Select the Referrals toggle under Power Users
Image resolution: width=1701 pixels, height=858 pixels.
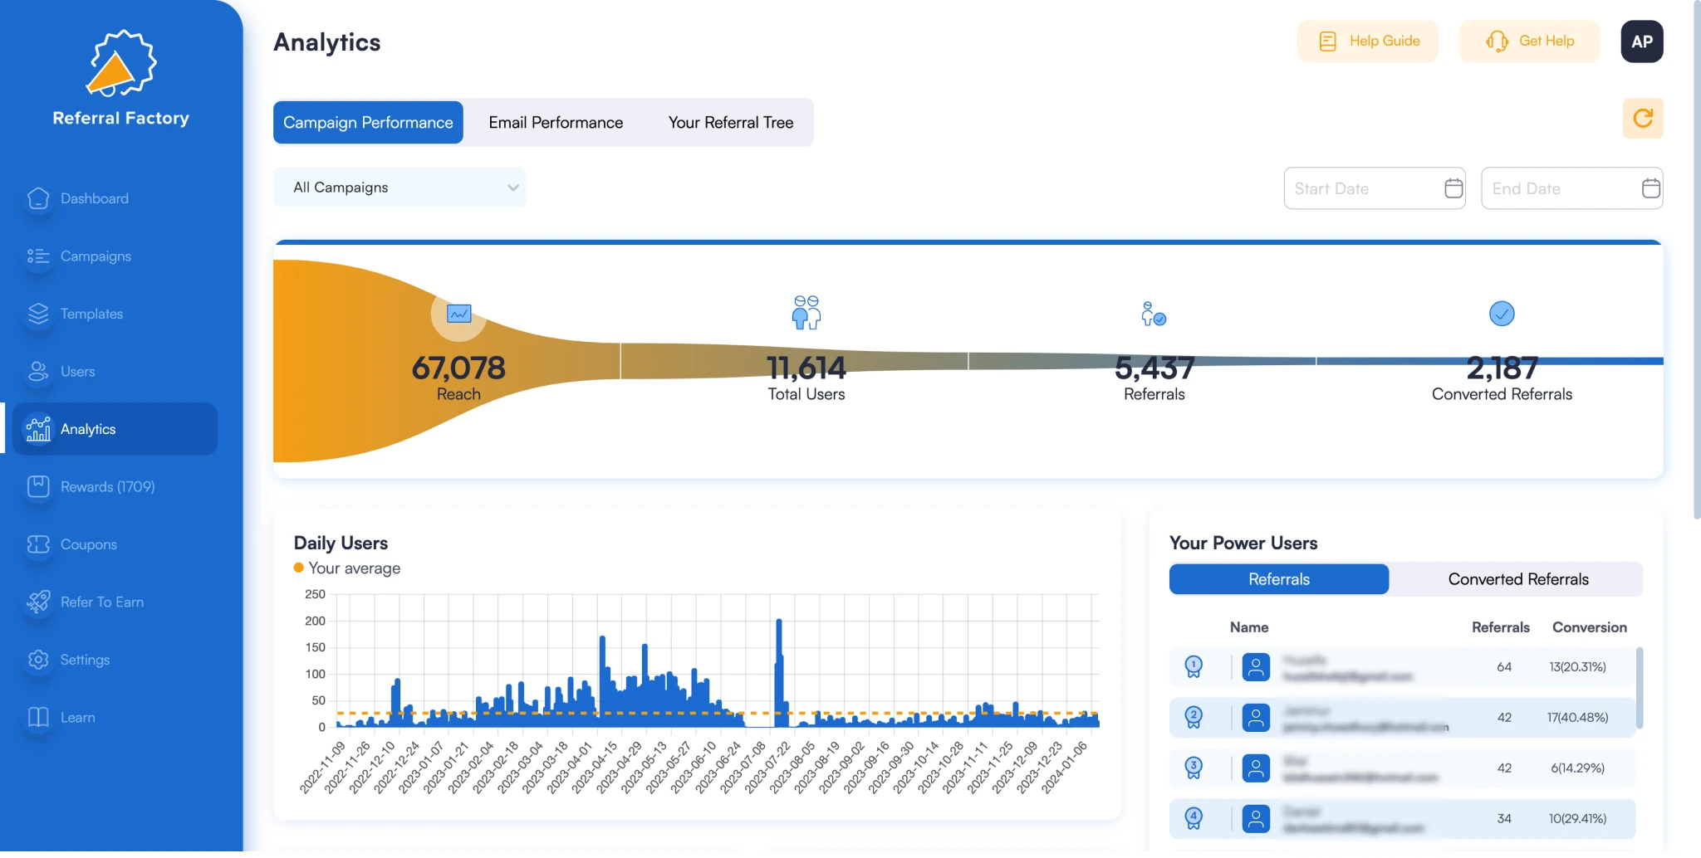point(1277,578)
